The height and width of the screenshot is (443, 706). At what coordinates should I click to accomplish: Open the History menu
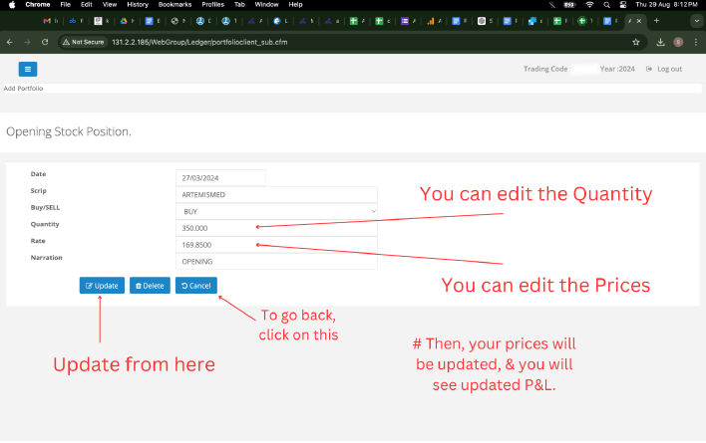pyautogui.click(x=138, y=5)
